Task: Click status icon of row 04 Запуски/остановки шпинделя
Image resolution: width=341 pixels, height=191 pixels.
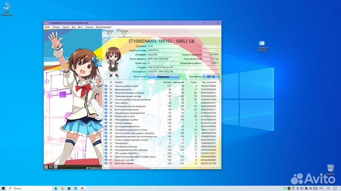Action: pos(106,93)
